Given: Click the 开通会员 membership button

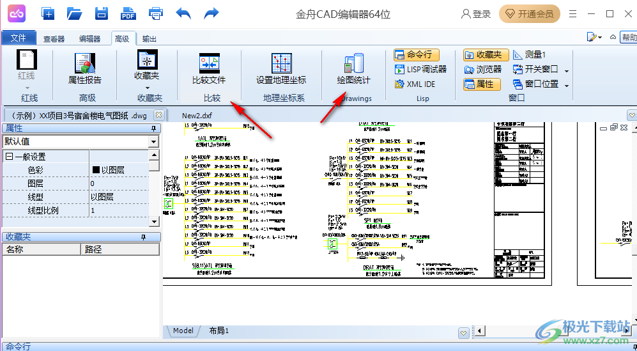Looking at the screenshot, I should click(x=530, y=14).
